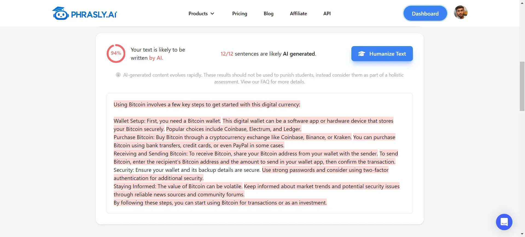This screenshot has height=237, width=525.
Task: Expand the Products dropdown menu
Action: click(x=201, y=14)
